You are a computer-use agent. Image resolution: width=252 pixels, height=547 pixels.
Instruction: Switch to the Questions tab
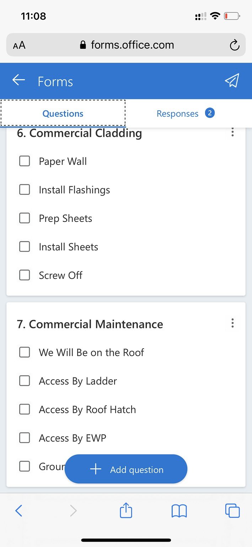(x=63, y=113)
